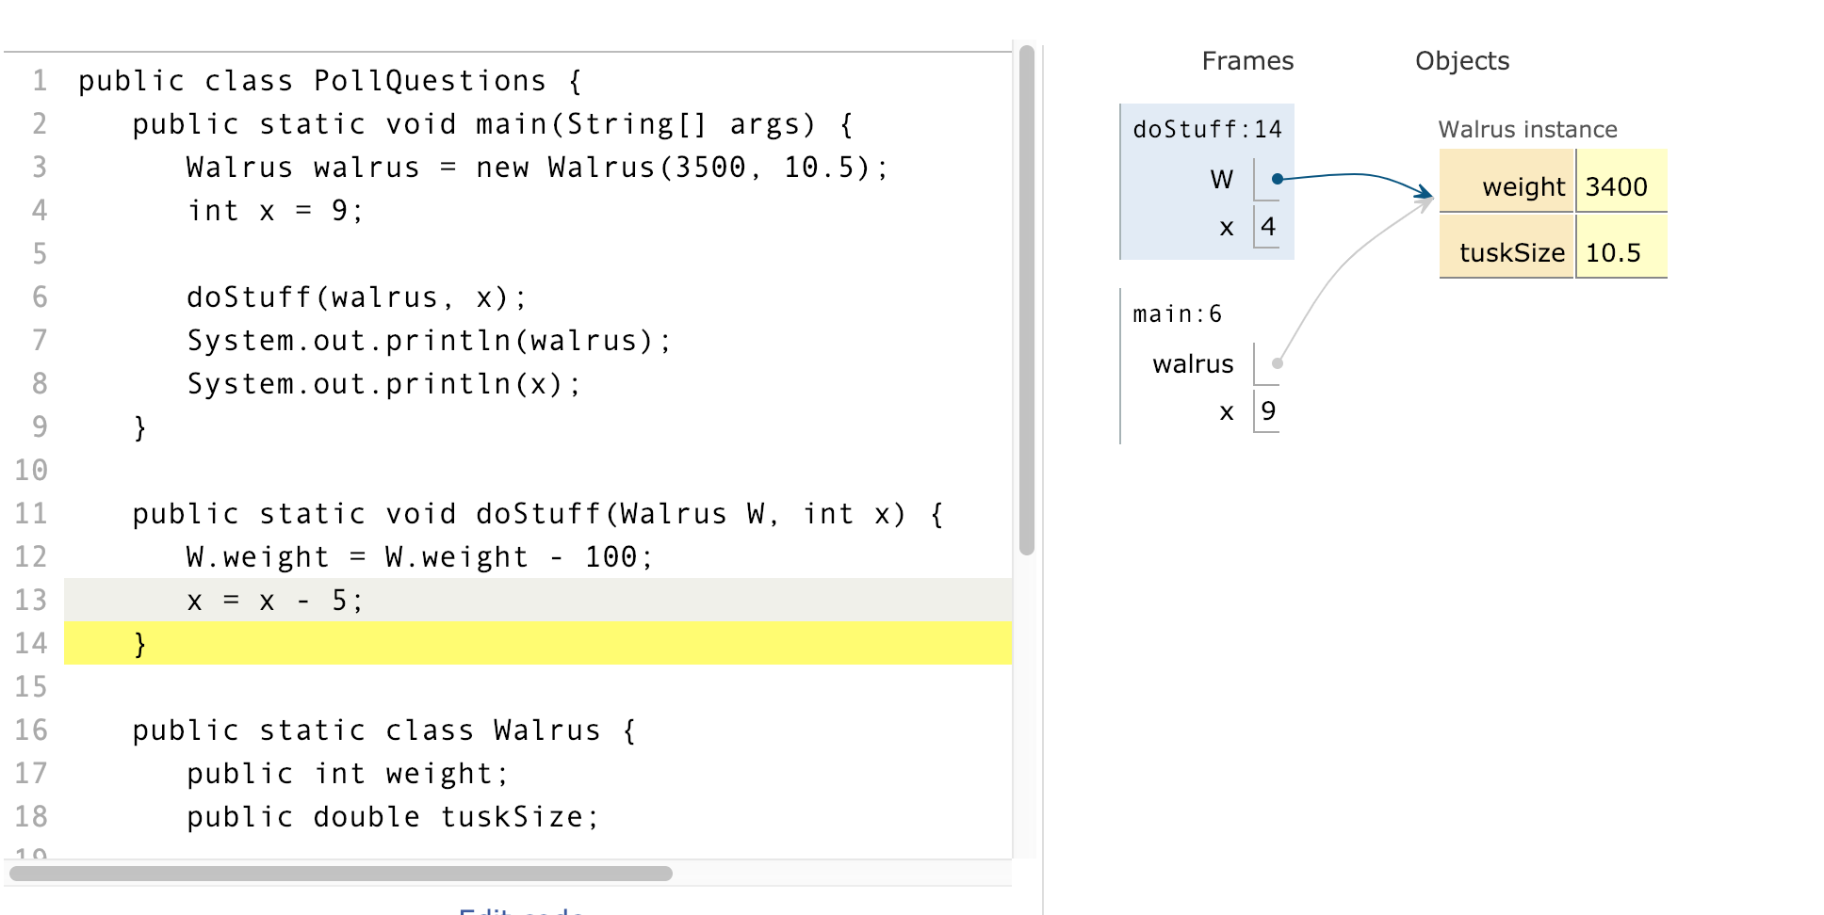
Task: Click the Walrus instance label
Action: [1527, 129]
